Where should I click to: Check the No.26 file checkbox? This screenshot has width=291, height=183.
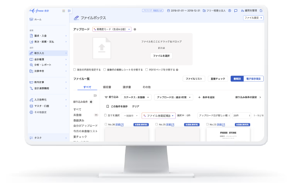(106, 124)
